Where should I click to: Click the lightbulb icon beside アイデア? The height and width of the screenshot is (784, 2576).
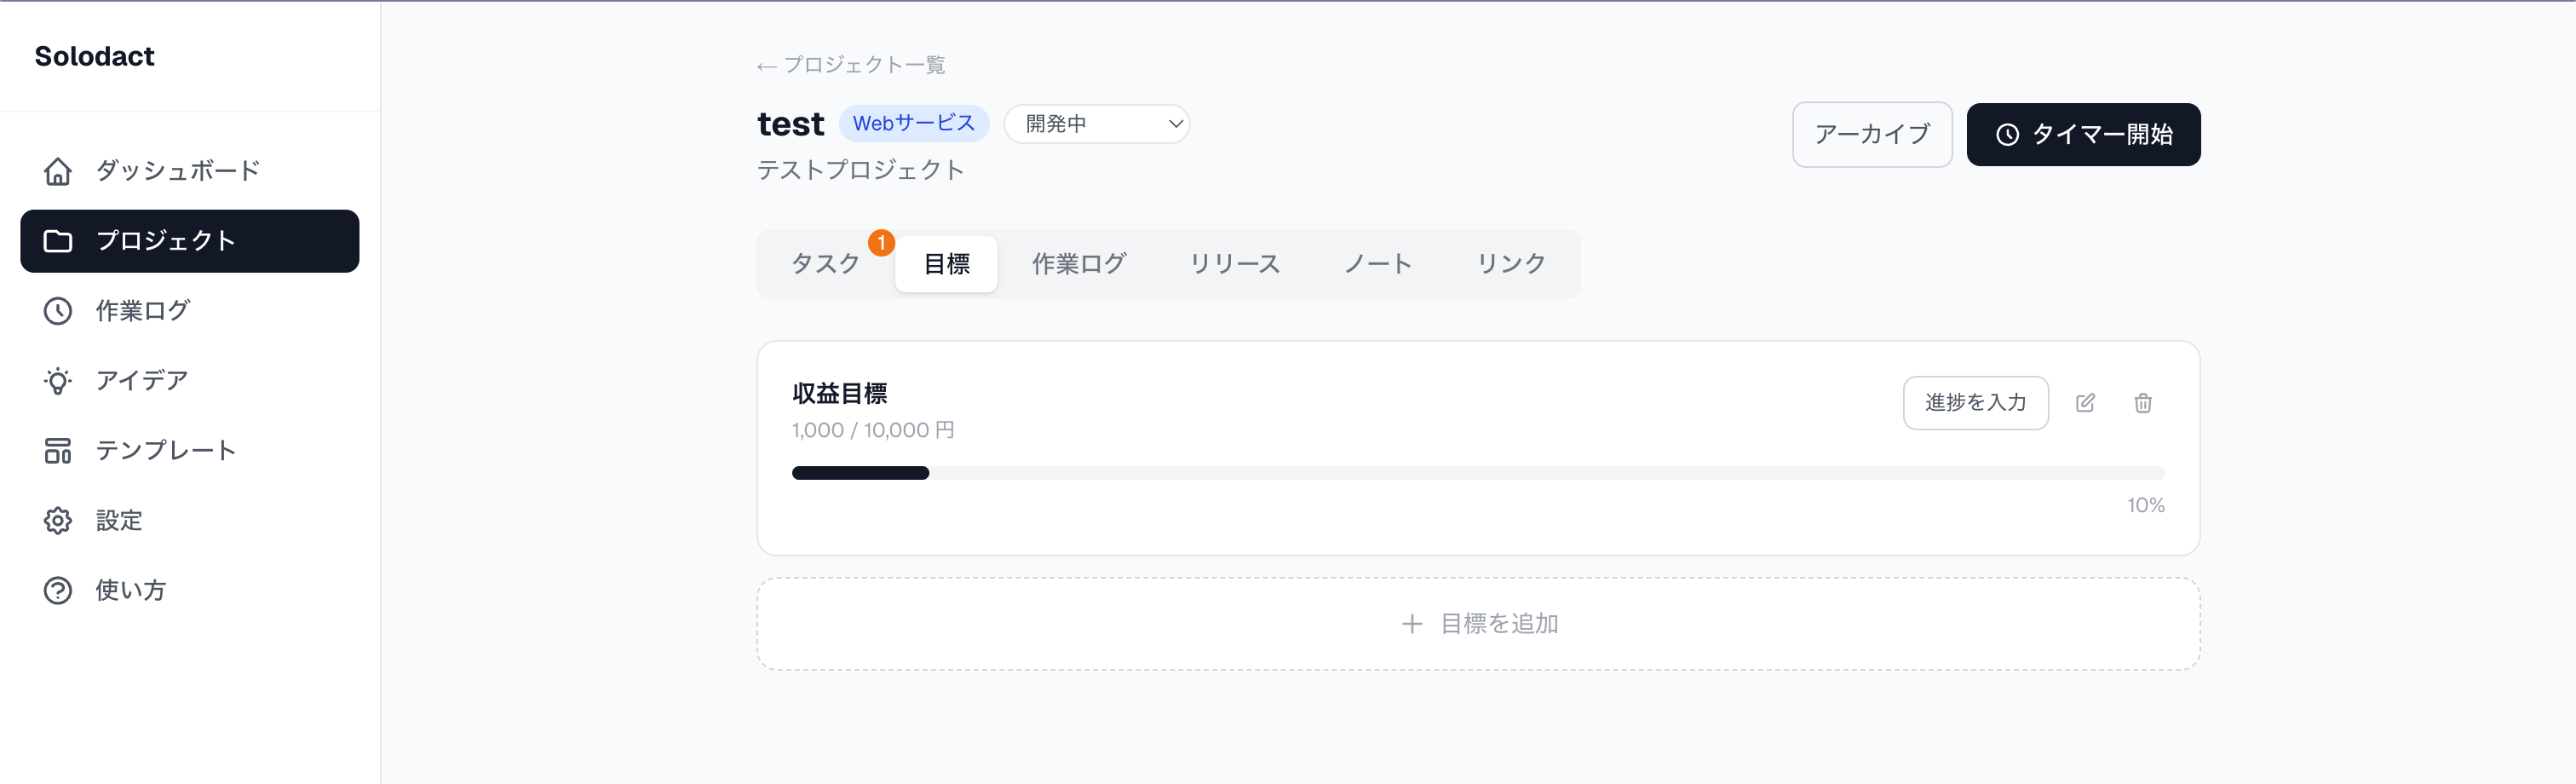coord(58,381)
